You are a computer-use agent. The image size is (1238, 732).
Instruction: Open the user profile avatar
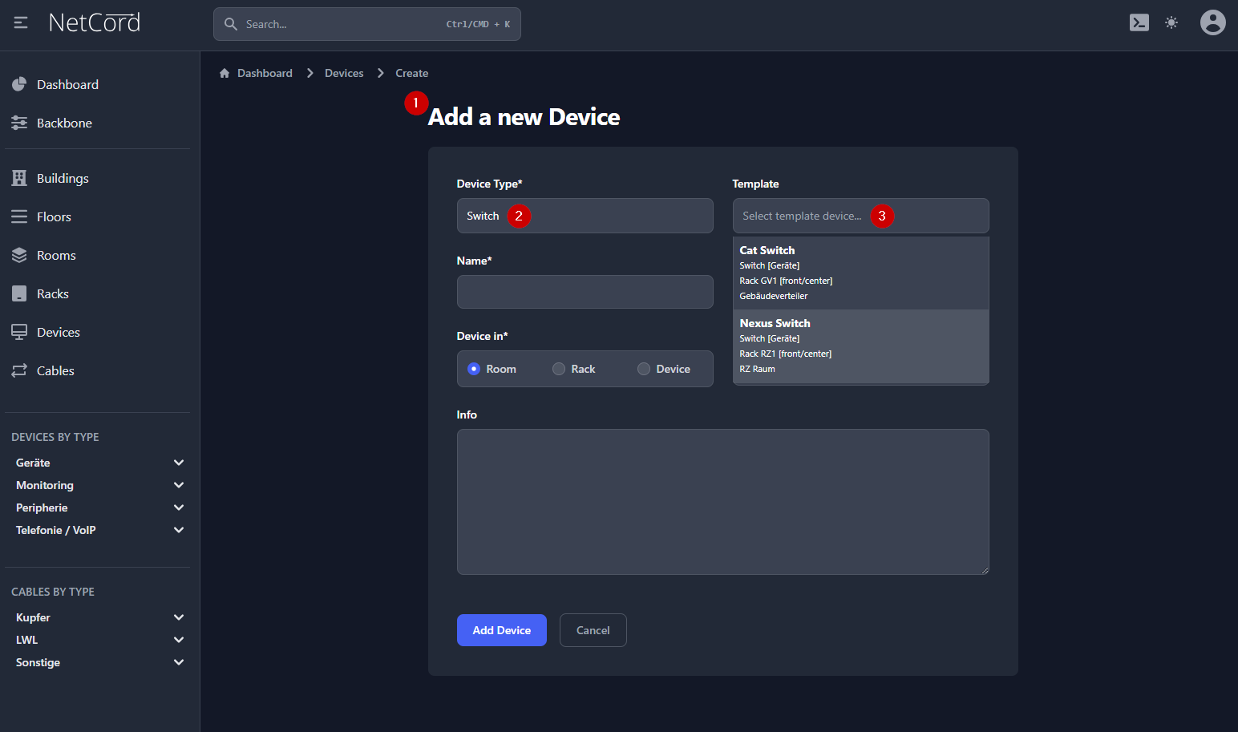click(x=1212, y=22)
